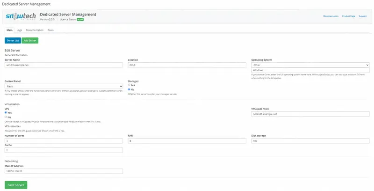
Task: Select Managed No radio button
Action: [x=129, y=89]
